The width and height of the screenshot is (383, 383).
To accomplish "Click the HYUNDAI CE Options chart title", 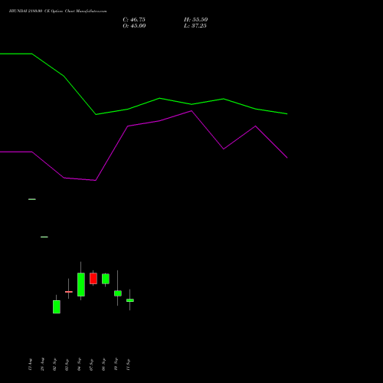I will point(57,11).
